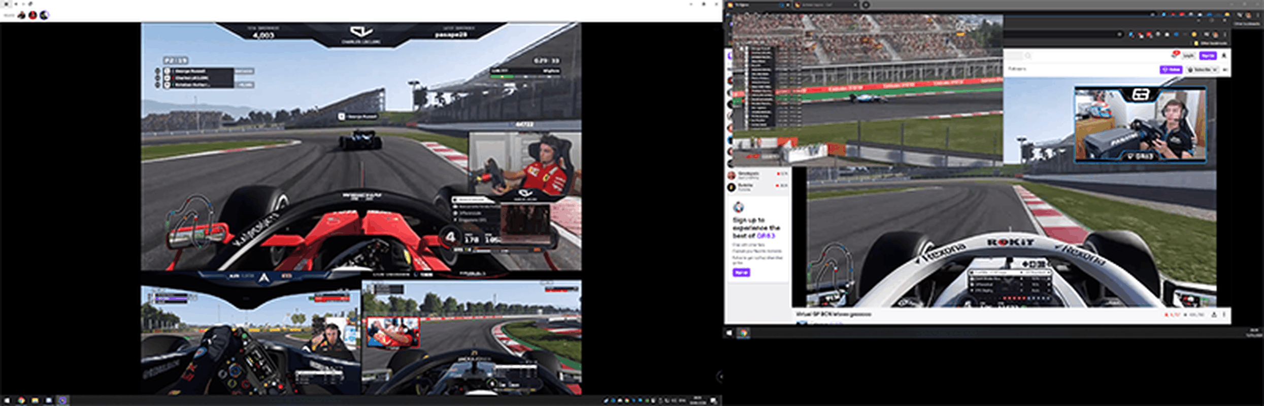Image resolution: width=1264 pixels, height=406 pixels.
Task: Open the notification center on left taskbar
Action: click(714, 400)
